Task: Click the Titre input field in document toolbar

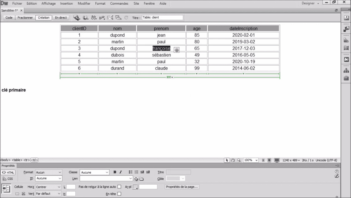Action: tap(162, 17)
